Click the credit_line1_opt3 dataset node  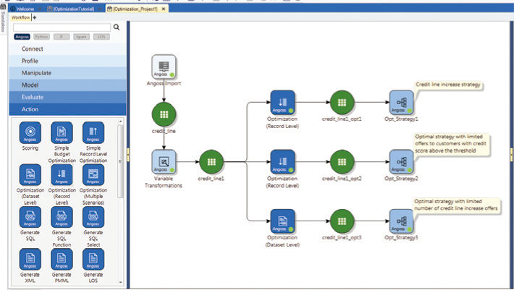click(x=342, y=221)
